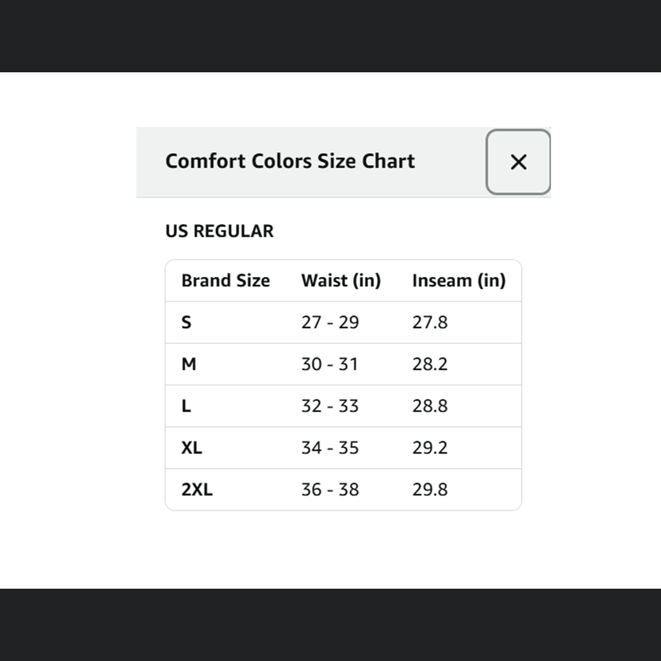Viewport: 661px width, 661px height.
Task: Select the US REGULAR heading
Action: (218, 231)
